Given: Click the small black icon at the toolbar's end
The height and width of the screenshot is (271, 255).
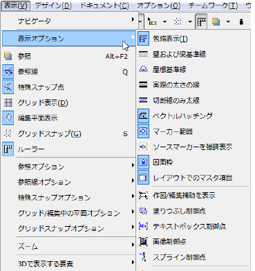Looking at the screenshot, I should 241,21.
